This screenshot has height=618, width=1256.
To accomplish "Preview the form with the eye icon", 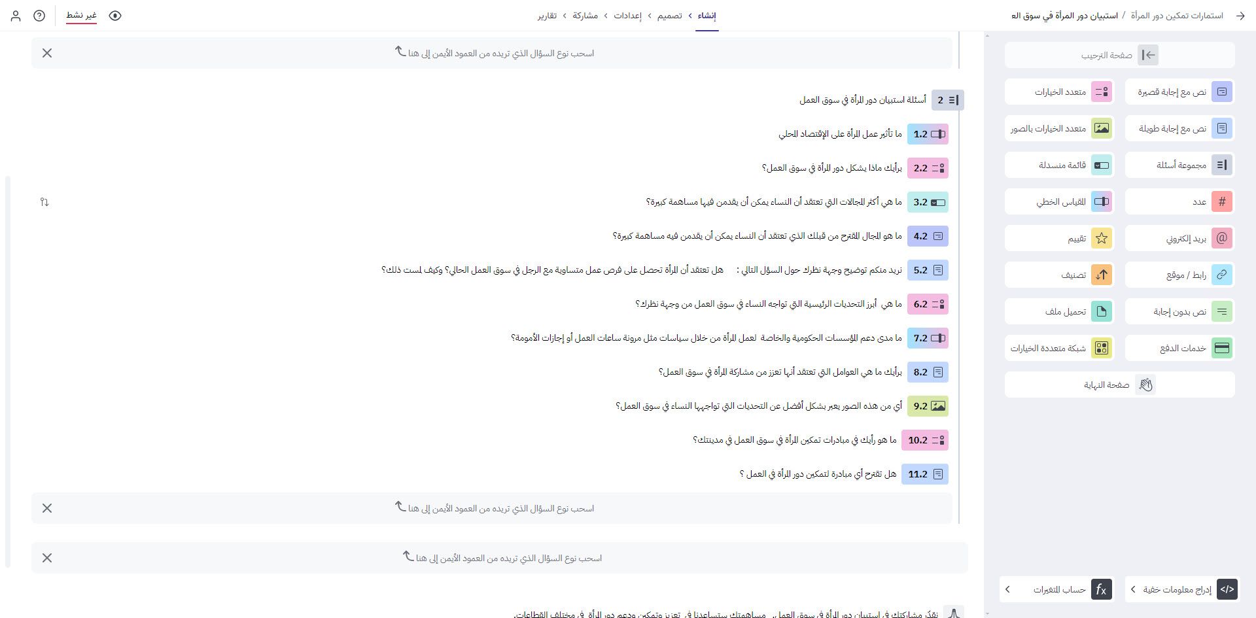I will coord(115,16).
